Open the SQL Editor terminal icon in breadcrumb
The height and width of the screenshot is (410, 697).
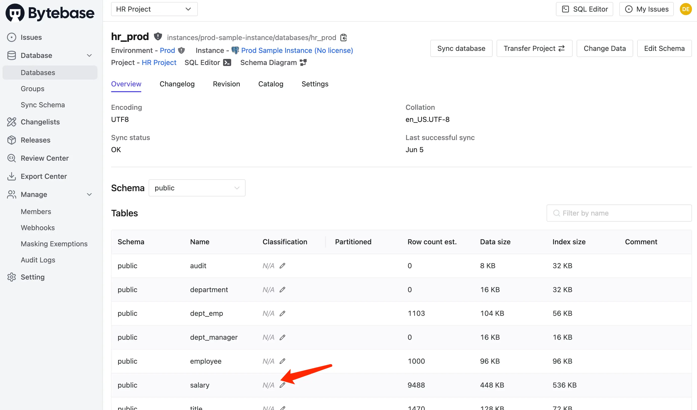[227, 62]
